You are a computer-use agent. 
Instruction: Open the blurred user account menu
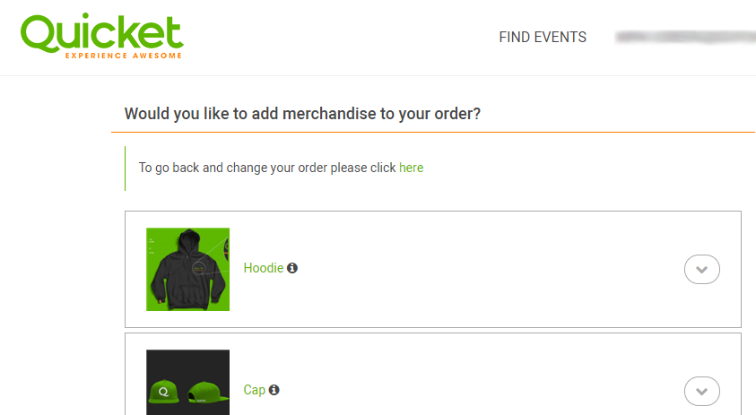coord(683,38)
